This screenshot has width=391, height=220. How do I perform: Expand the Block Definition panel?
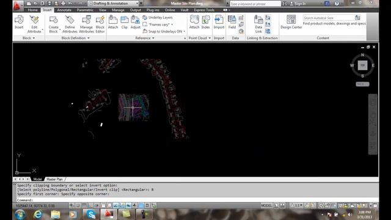click(x=75, y=38)
